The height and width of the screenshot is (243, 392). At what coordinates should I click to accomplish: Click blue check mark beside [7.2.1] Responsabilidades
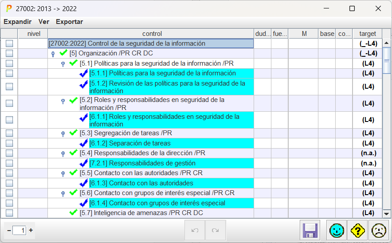(83, 163)
